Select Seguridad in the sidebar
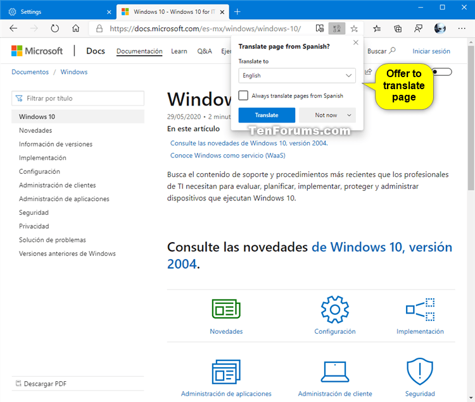 (34, 212)
